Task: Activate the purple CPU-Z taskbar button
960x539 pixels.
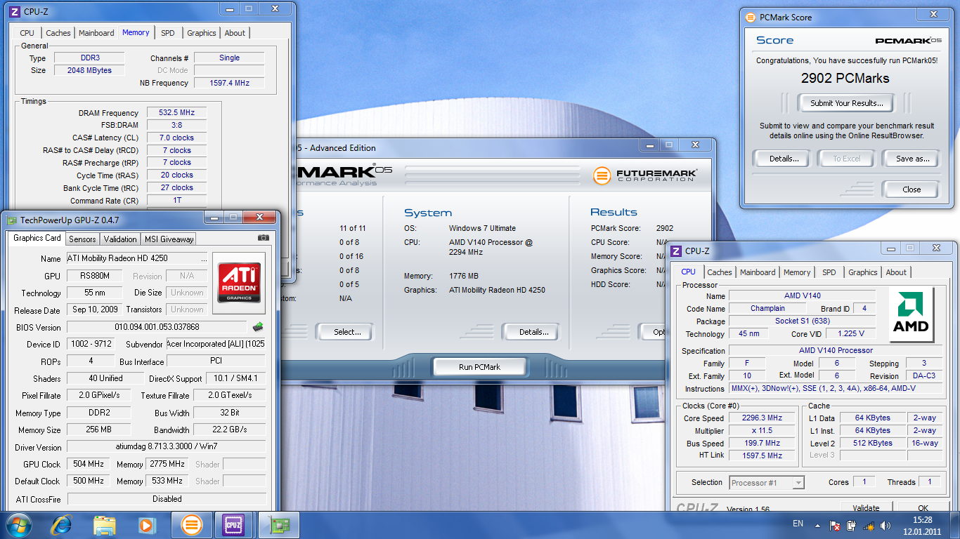Action: coord(234,524)
